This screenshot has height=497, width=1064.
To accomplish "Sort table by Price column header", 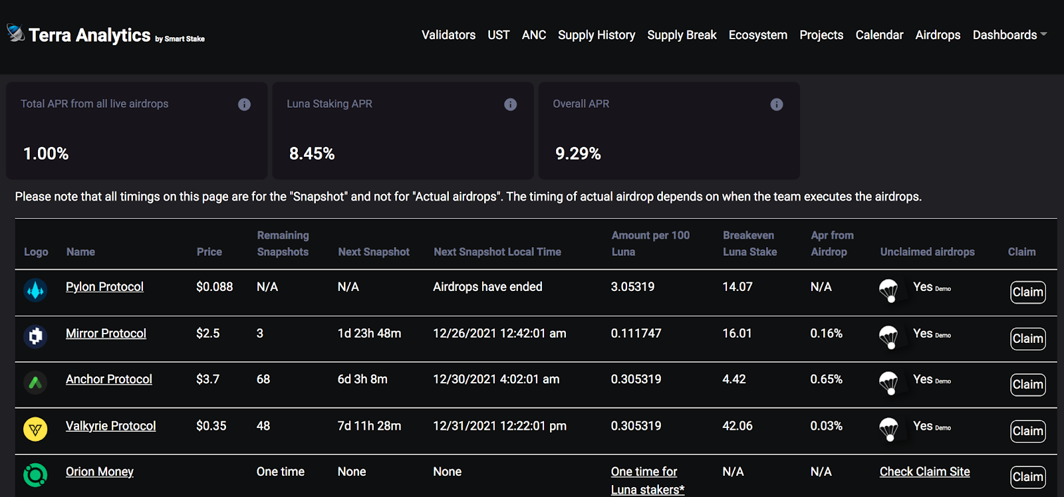I will 209,252.
